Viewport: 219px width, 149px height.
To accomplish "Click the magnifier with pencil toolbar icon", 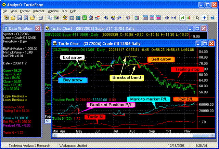I will tap(91, 18).
